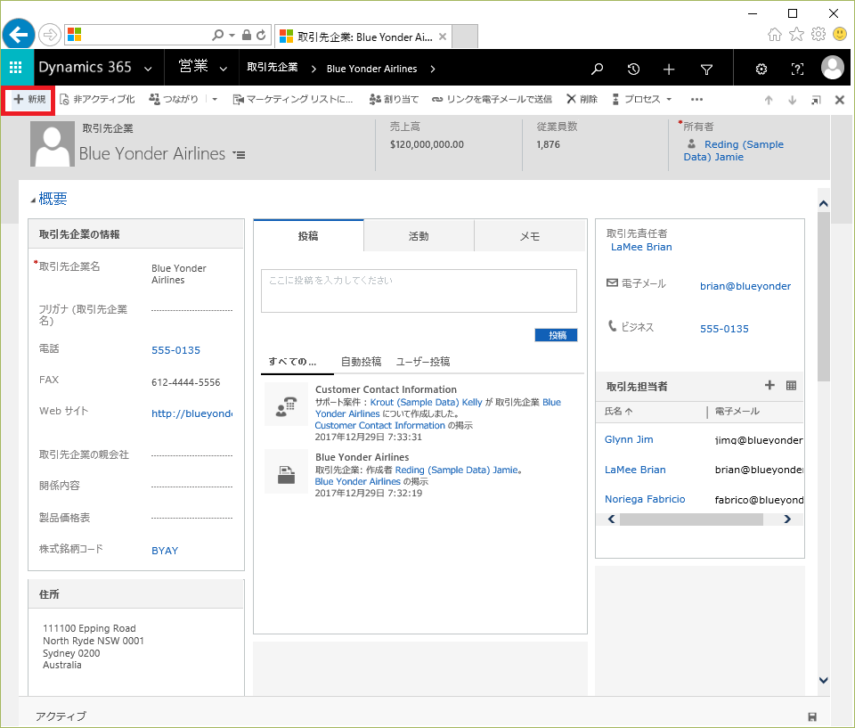Open the Noriega Fabricio contact

point(645,499)
